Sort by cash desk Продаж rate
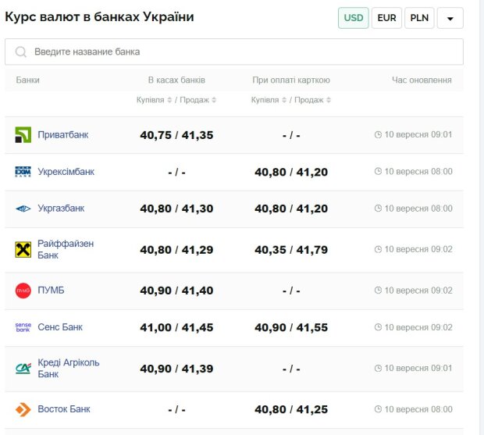 coord(197,100)
